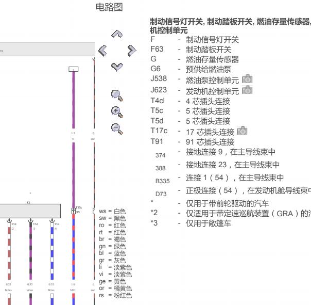Click the J538 component code

[159, 78]
